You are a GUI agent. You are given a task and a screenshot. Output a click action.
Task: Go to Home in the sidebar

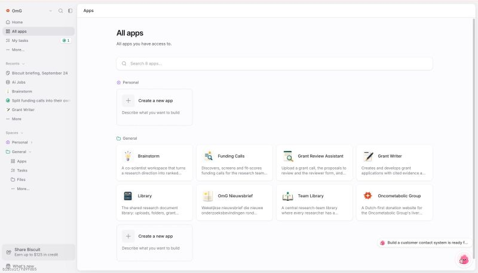(39, 22)
